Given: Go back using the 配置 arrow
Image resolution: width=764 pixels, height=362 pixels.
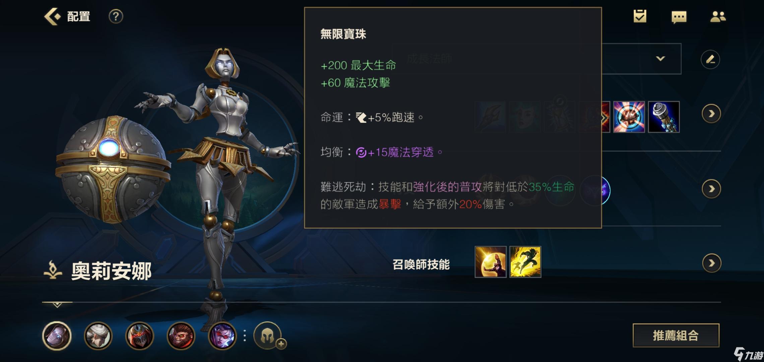Looking at the screenshot, I should pyautogui.click(x=53, y=16).
